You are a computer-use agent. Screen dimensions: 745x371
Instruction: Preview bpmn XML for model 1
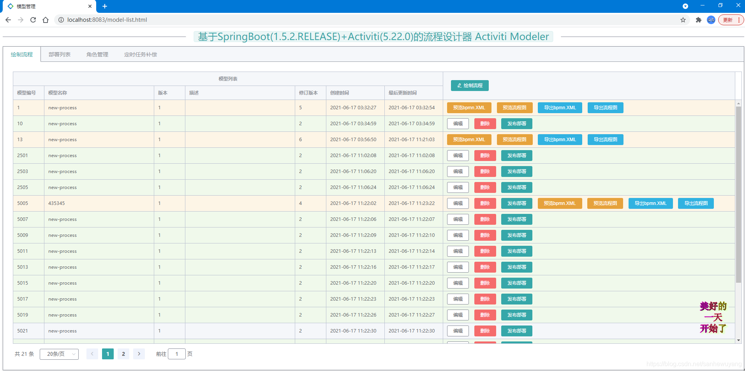coord(469,108)
